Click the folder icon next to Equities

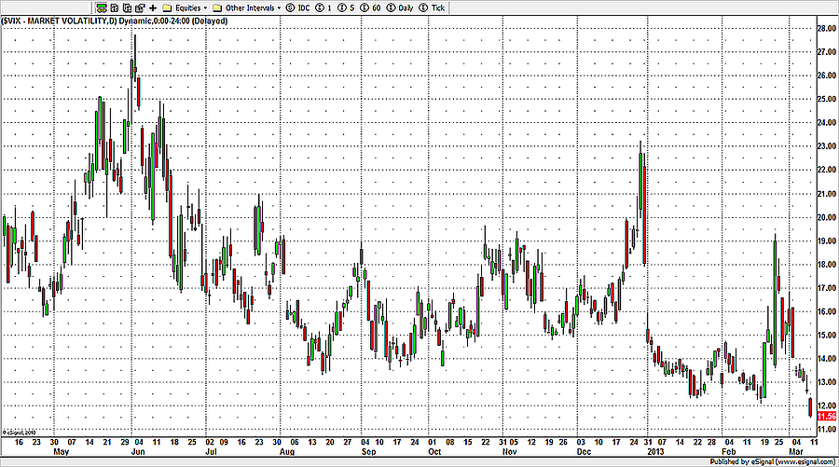pyautogui.click(x=168, y=7)
